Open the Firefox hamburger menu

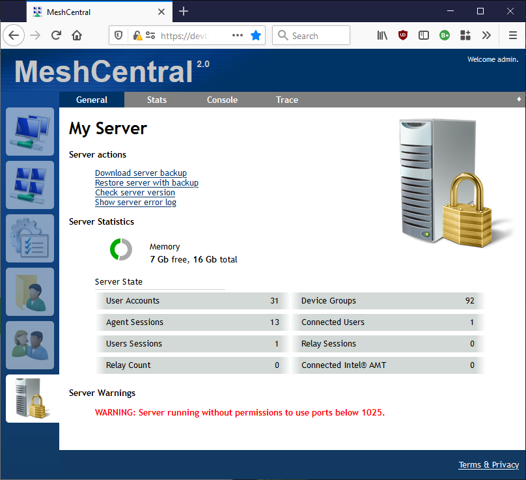coord(513,35)
